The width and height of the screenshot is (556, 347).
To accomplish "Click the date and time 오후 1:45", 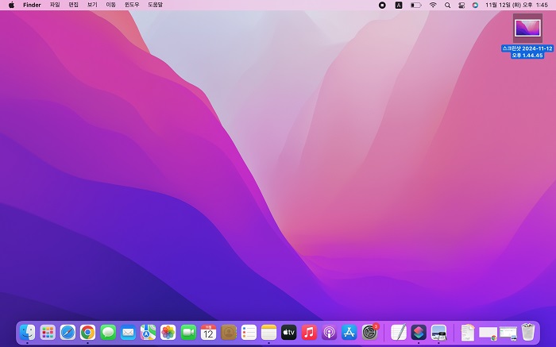I will [516, 5].
